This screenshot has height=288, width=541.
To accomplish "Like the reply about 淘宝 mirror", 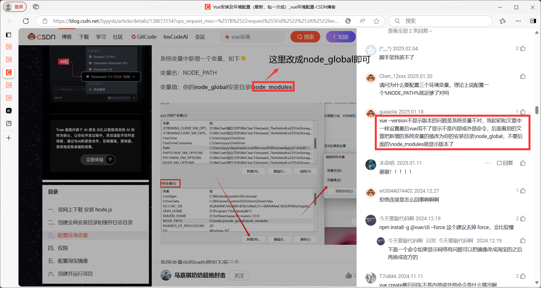I will (523, 240).
